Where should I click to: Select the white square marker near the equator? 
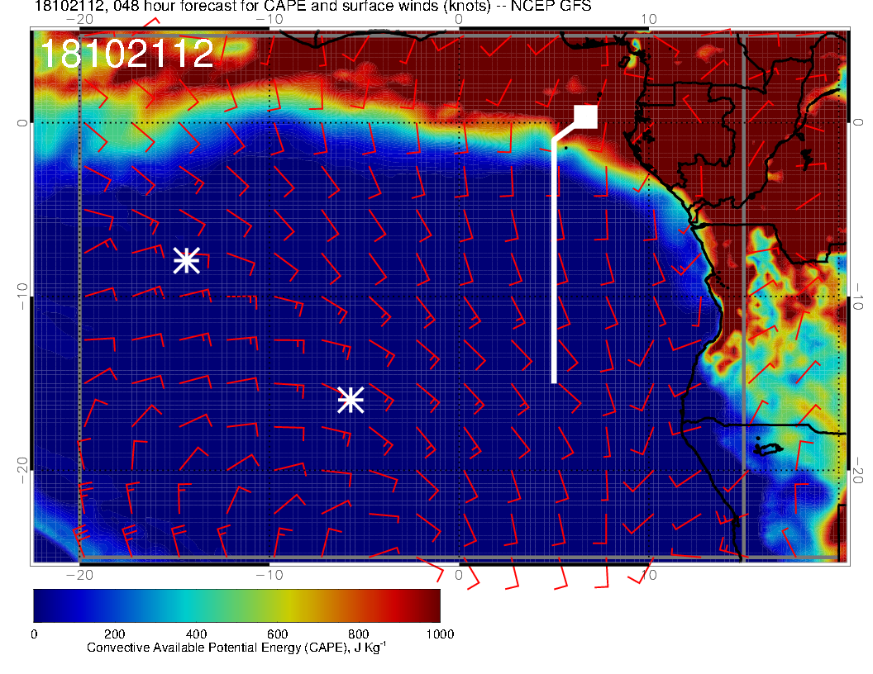pyautogui.click(x=586, y=116)
